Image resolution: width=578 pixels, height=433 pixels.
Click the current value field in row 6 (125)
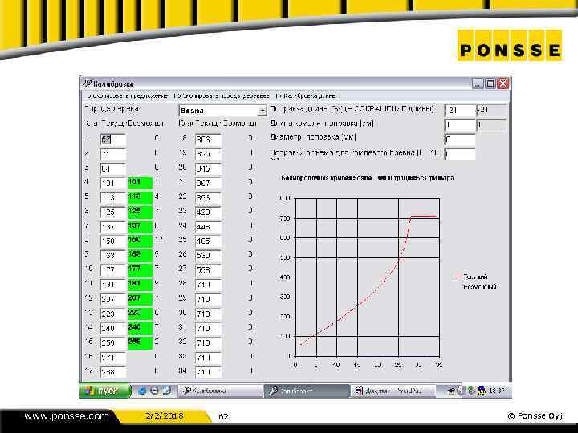(x=113, y=212)
